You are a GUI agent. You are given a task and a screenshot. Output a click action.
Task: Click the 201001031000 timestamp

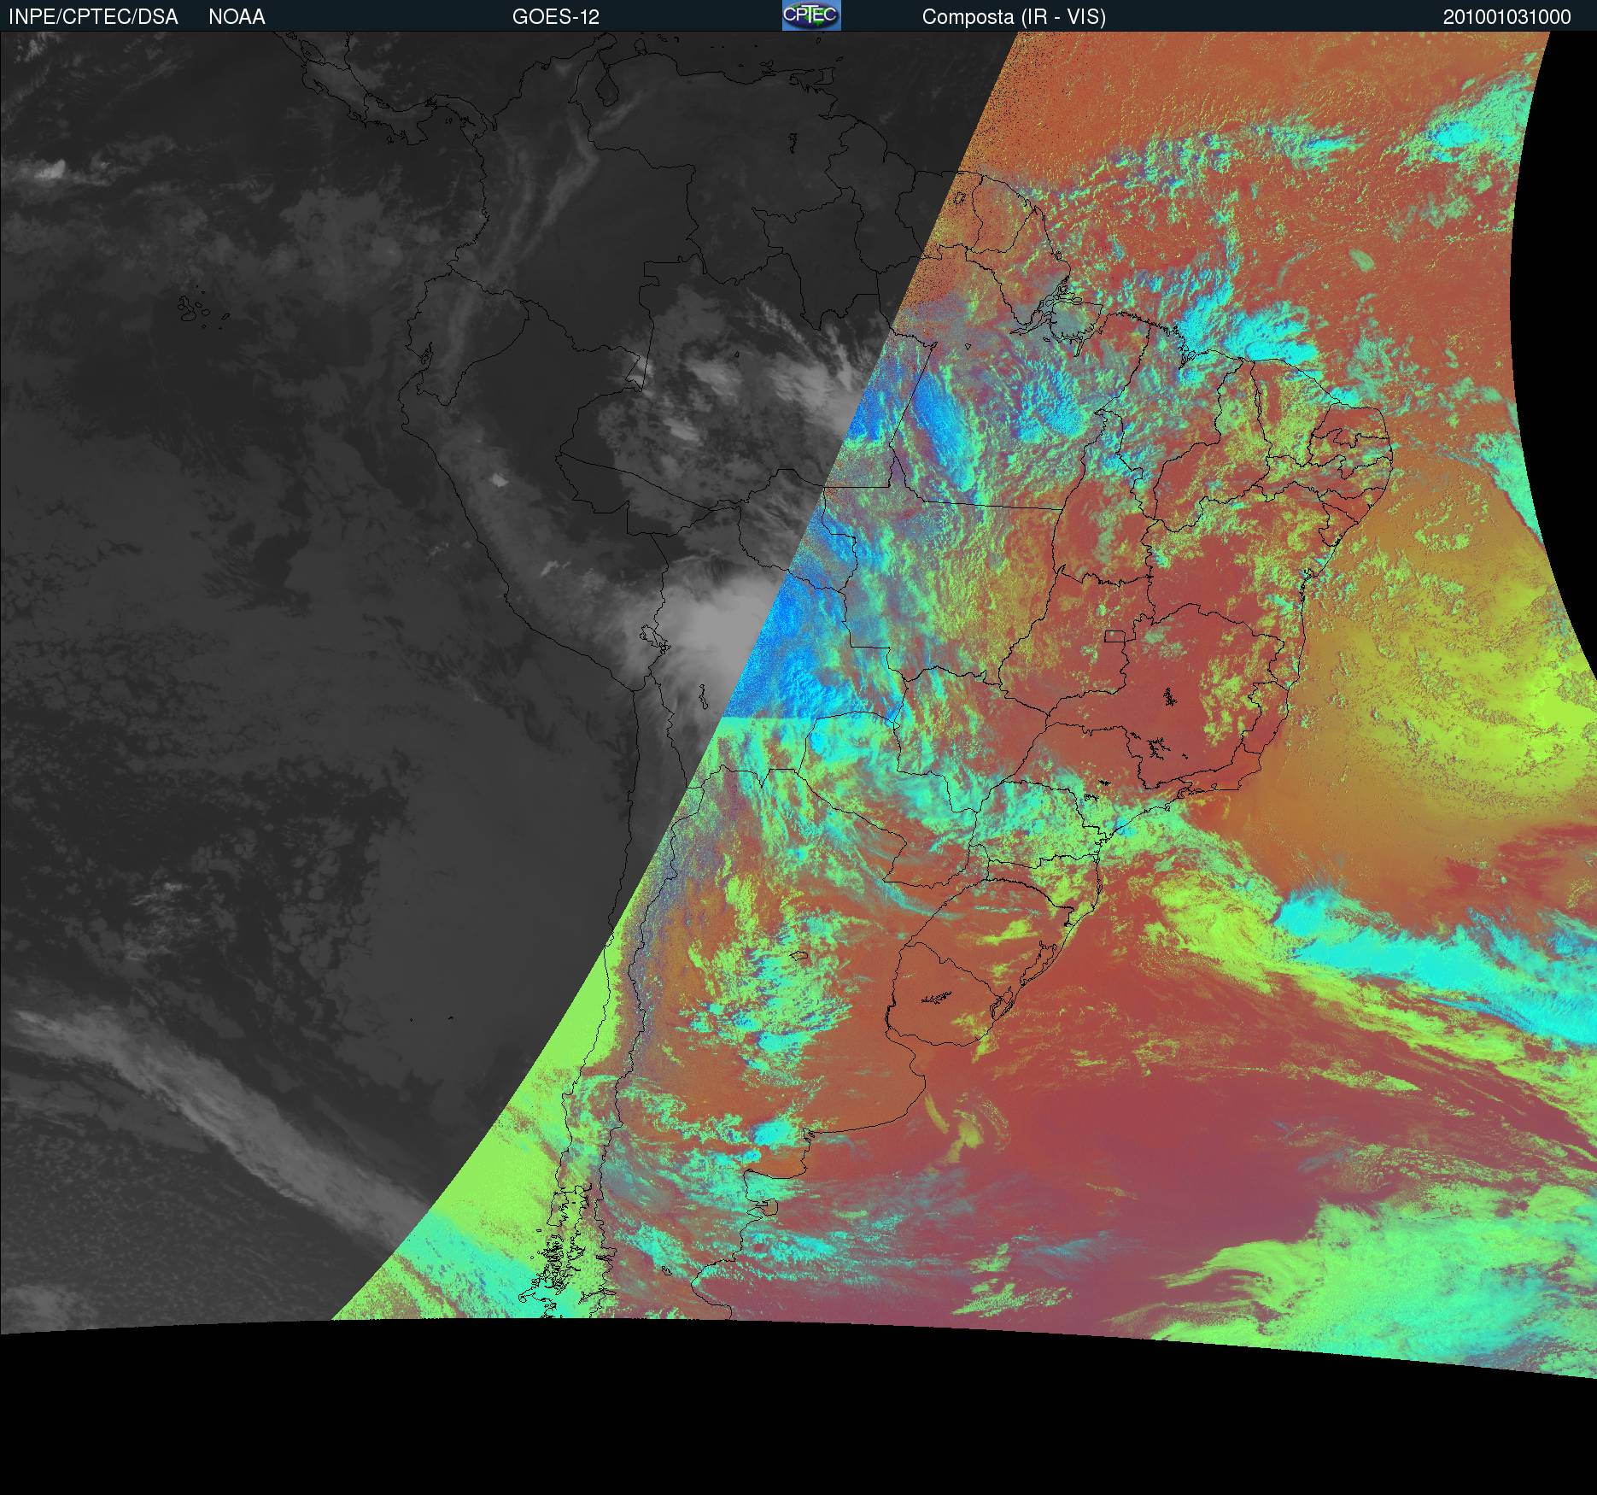tap(1507, 17)
